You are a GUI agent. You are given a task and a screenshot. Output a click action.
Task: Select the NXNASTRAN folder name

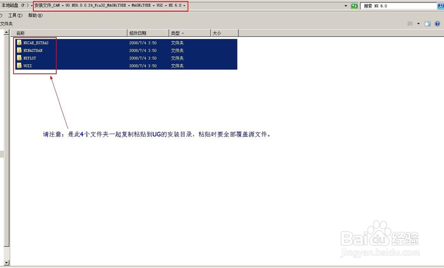point(33,50)
